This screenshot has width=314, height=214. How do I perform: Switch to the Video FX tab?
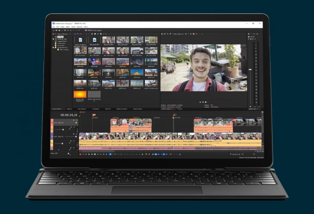click(108, 109)
